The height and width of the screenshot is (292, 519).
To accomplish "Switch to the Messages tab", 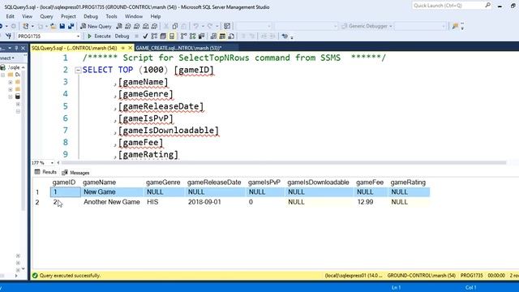I will (x=75, y=173).
